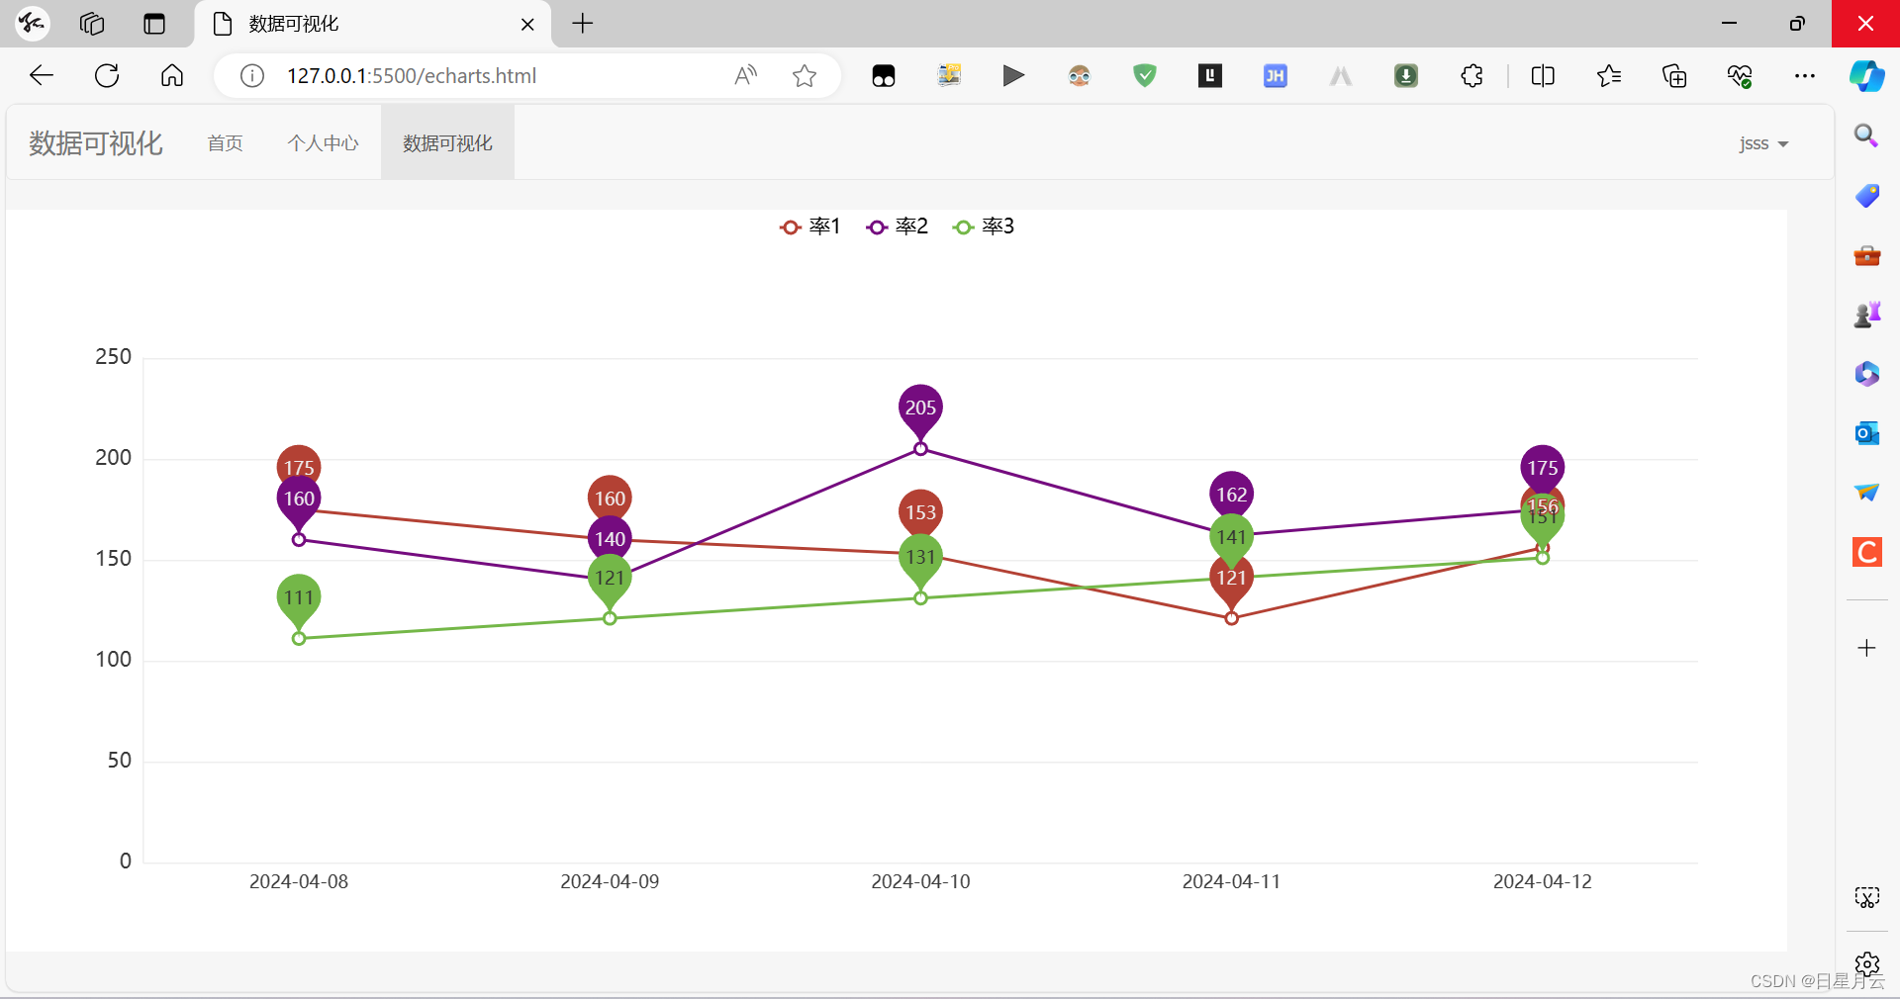Open the green shield extension
Image resolution: width=1900 pixels, height=999 pixels.
[x=1145, y=76]
